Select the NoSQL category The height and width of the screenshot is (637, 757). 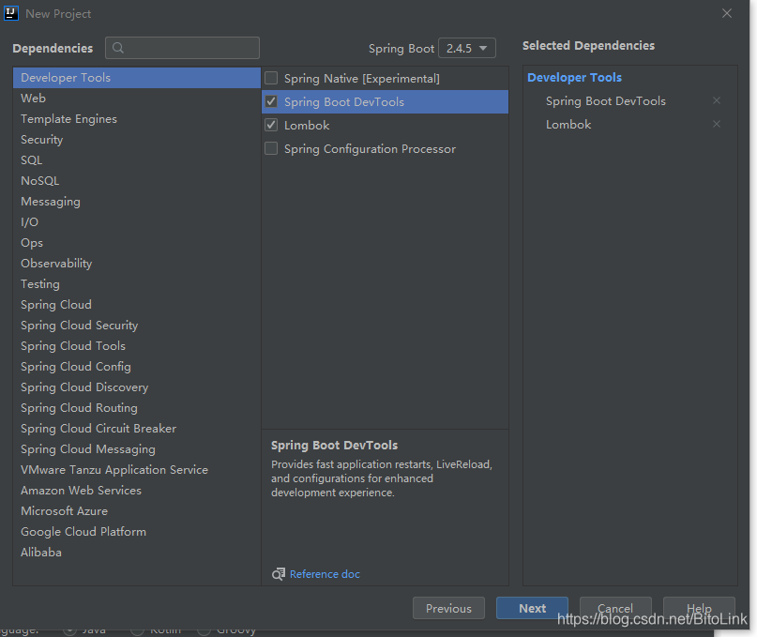[x=137, y=181]
